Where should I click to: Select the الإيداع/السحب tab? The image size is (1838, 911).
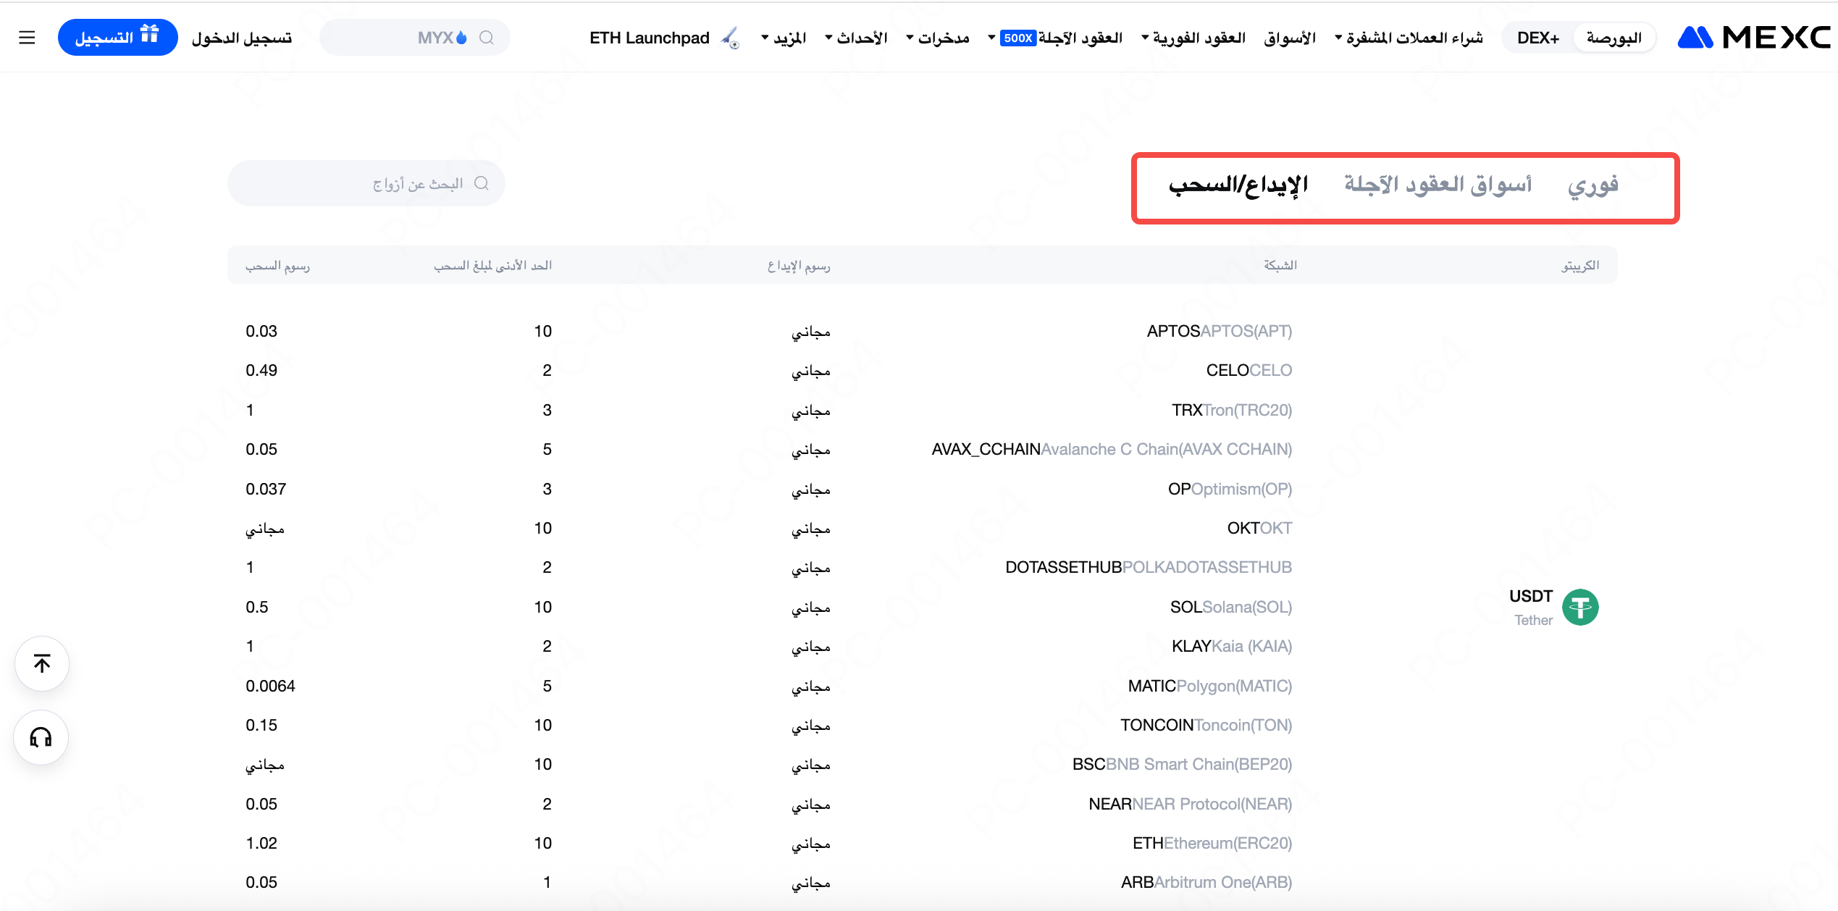(x=1238, y=185)
